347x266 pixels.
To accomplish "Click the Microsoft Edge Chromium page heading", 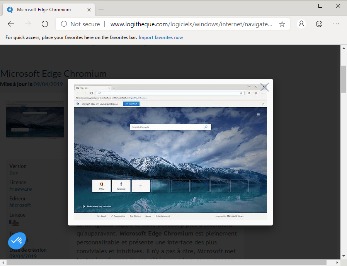I will [53, 74].
